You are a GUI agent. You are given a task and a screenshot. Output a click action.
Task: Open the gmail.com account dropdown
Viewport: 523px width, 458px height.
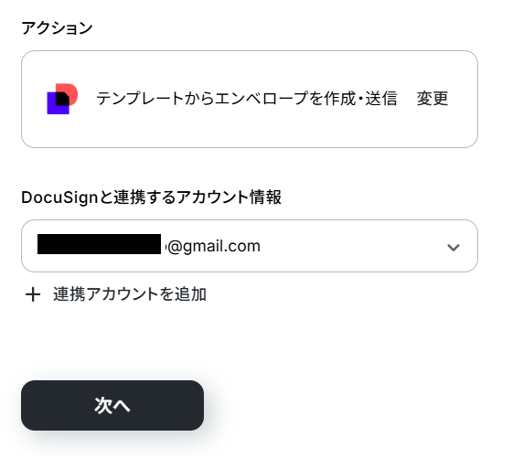coord(250,246)
